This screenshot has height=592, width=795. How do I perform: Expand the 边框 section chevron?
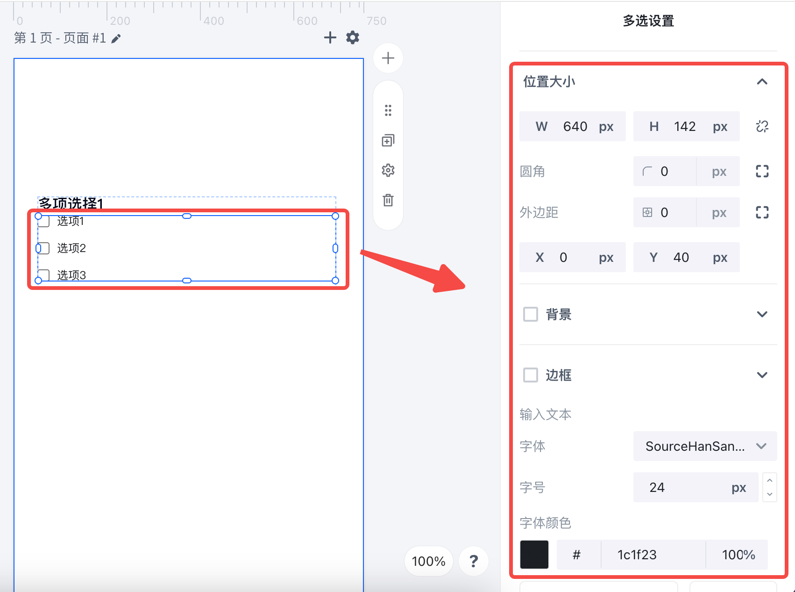click(x=762, y=375)
